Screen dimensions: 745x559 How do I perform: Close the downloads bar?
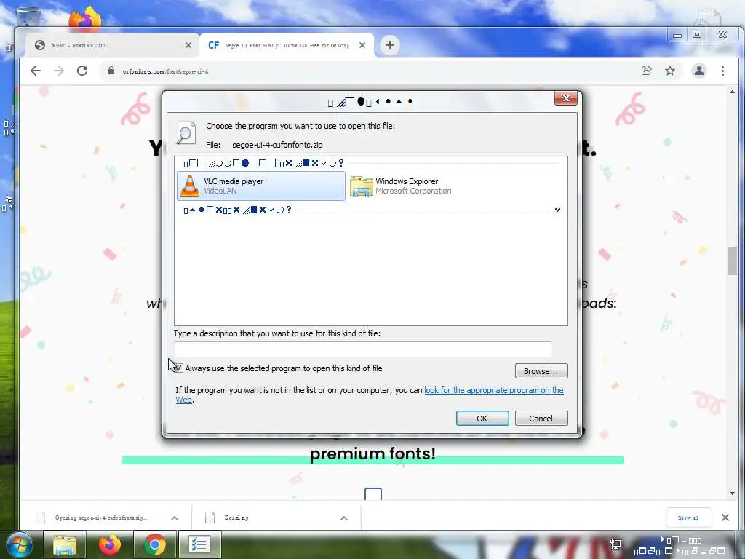[725, 518]
